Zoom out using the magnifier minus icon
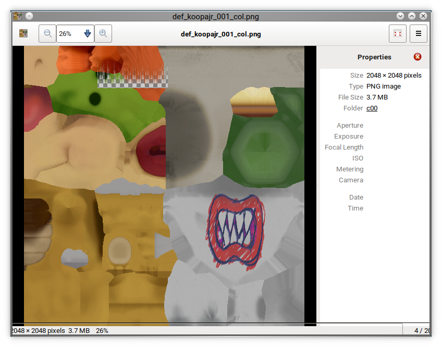Viewport: 442px width, 347px height. point(47,33)
